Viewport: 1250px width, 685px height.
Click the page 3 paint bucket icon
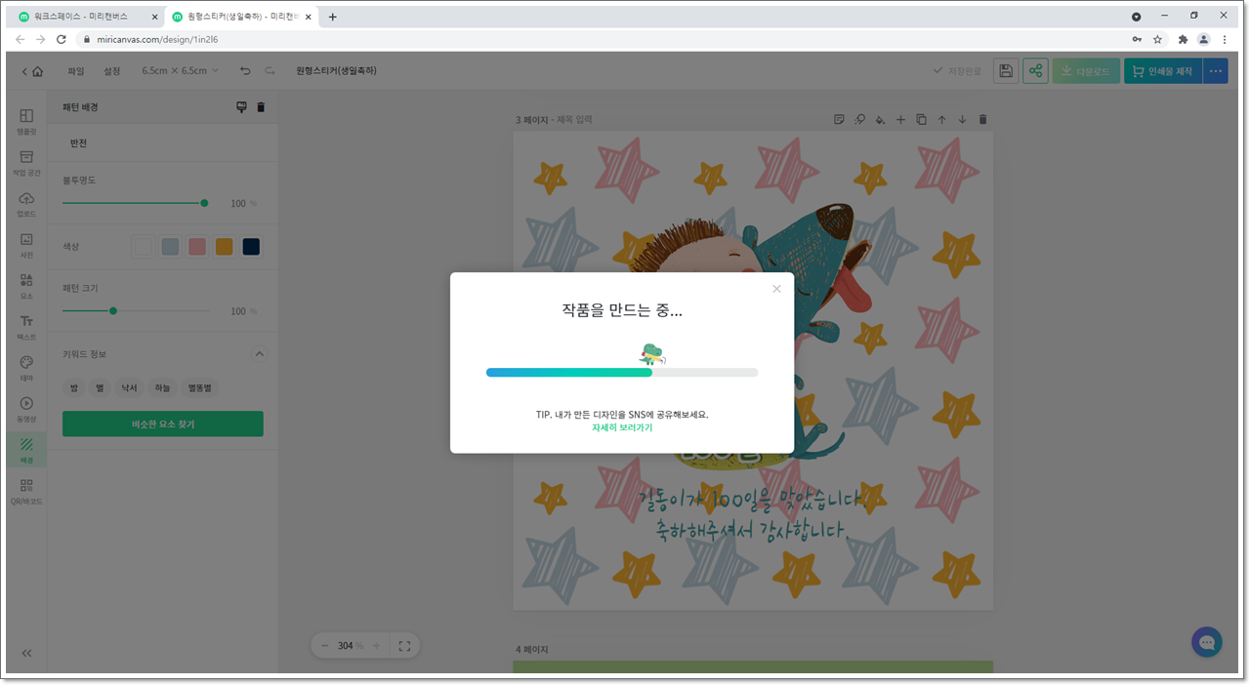pos(880,119)
